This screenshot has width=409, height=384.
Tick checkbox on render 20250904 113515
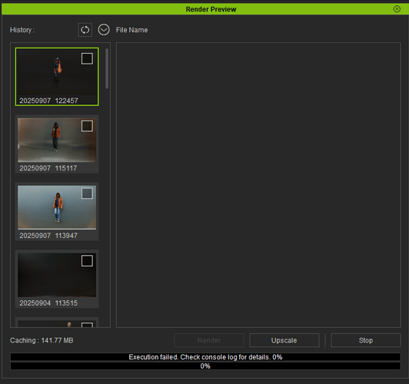pos(87,261)
